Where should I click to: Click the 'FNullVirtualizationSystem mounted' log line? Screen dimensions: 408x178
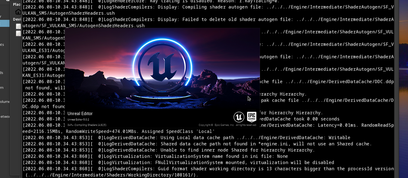pos(178,162)
